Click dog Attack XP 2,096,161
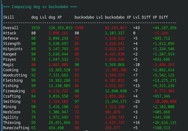 [59, 33]
